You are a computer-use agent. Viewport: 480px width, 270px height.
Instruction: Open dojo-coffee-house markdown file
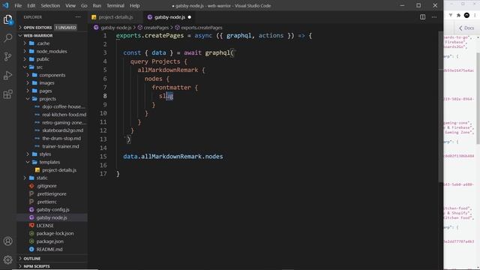52,106
